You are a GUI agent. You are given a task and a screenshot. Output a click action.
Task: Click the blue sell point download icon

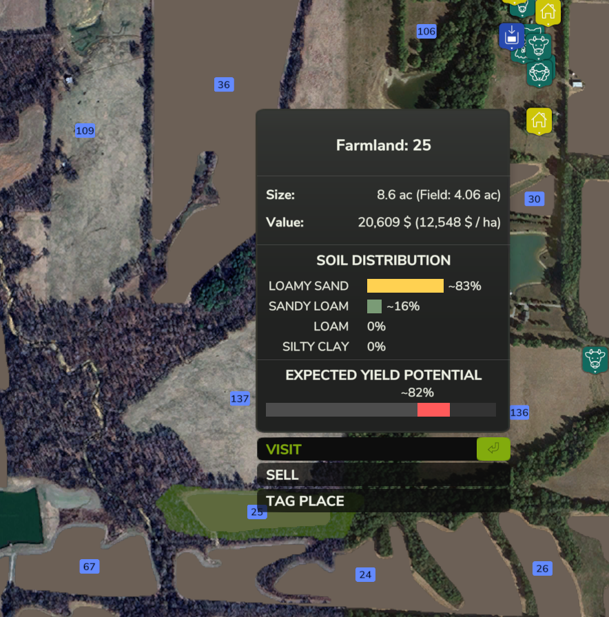pos(511,35)
